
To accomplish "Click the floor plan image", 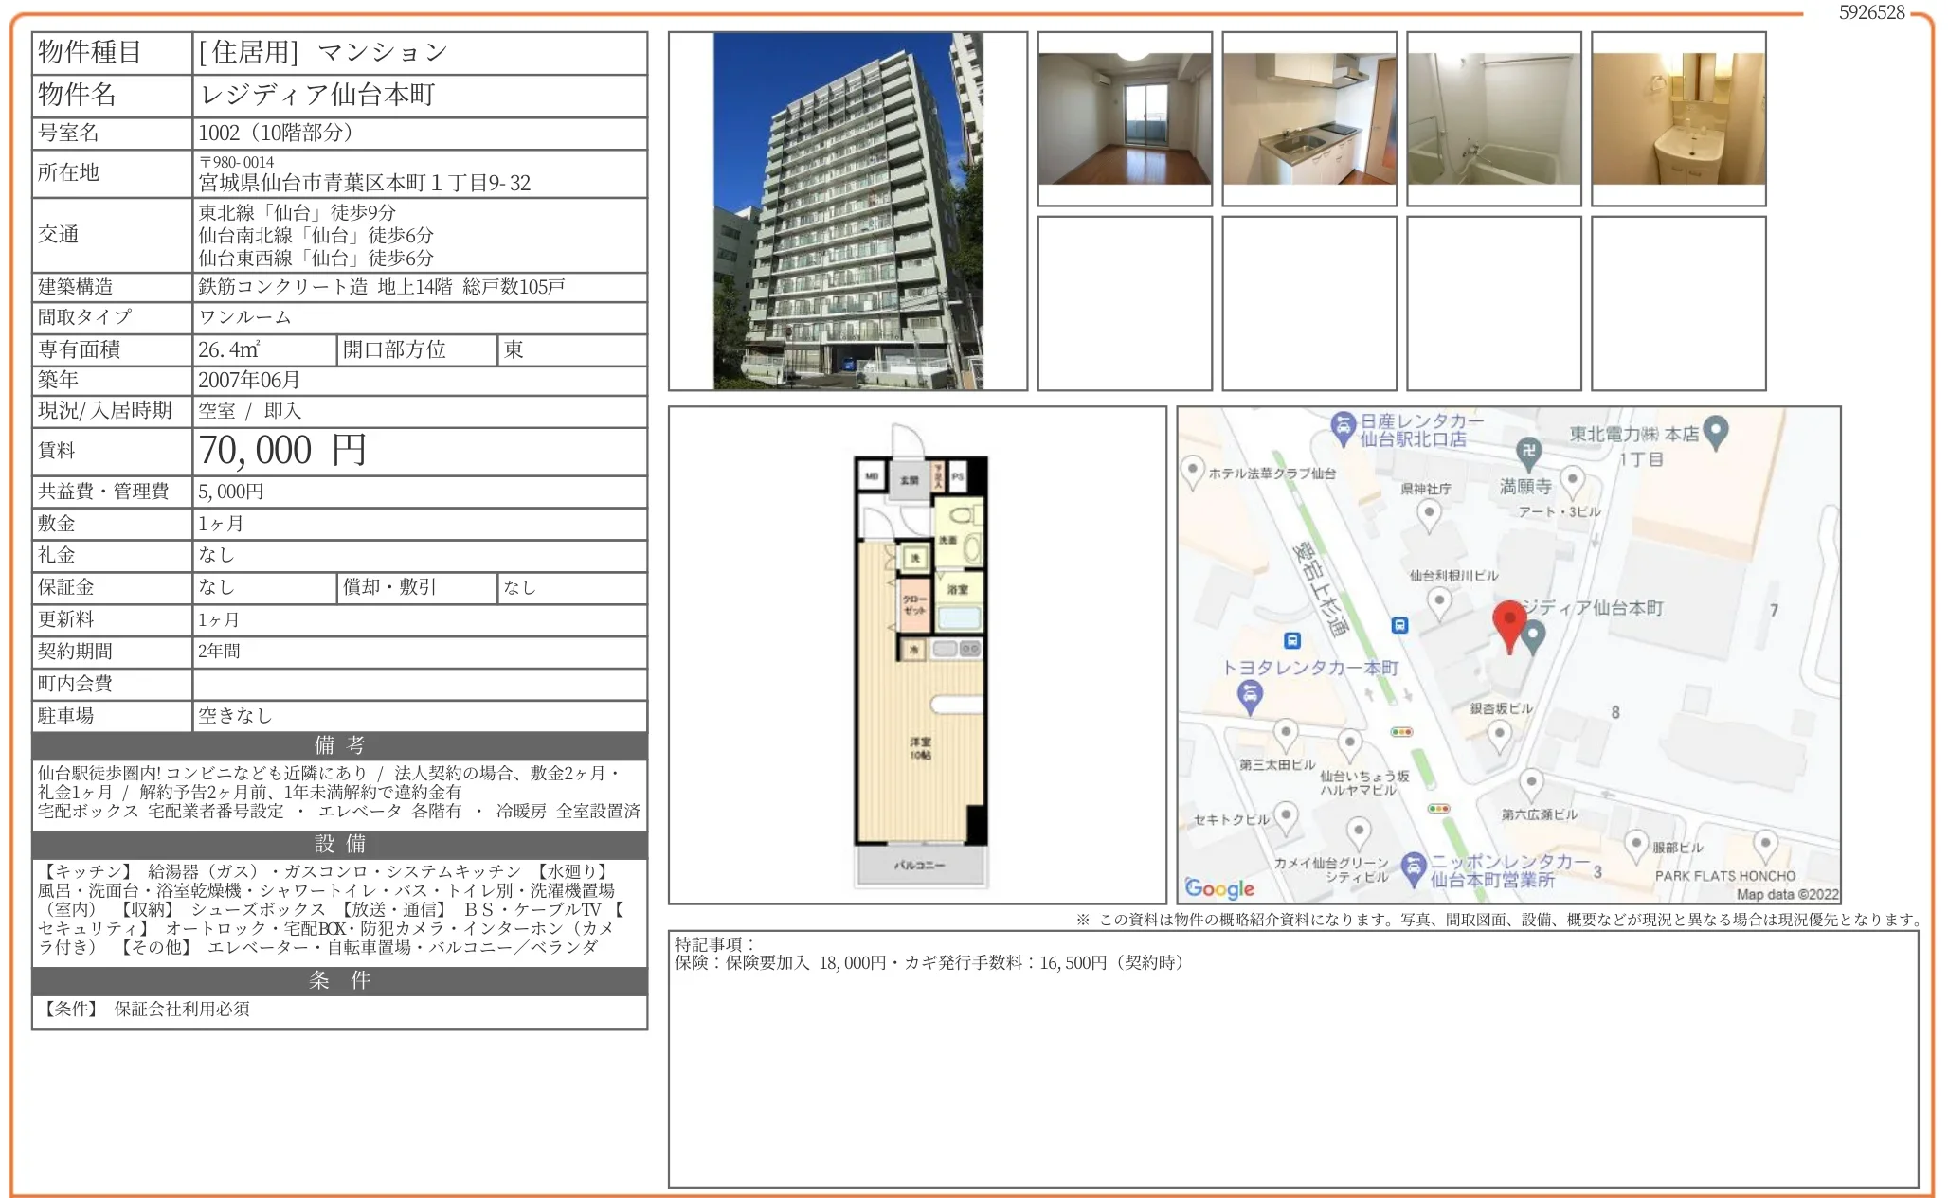I will (x=920, y=655).
